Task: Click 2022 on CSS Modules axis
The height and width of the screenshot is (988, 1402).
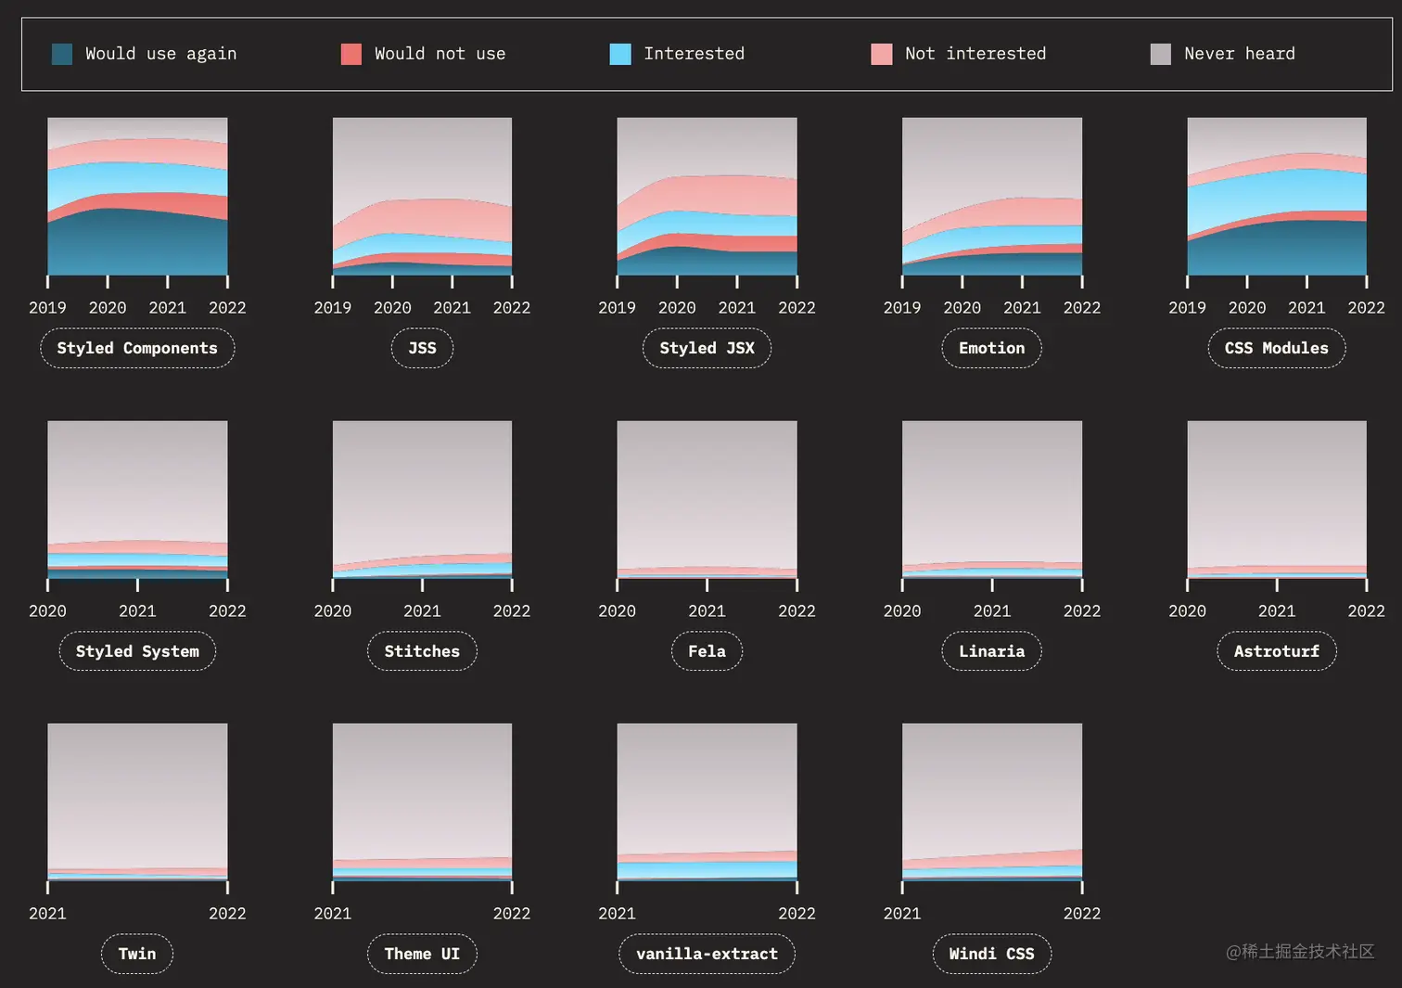Action: [x=1366, y=308]
